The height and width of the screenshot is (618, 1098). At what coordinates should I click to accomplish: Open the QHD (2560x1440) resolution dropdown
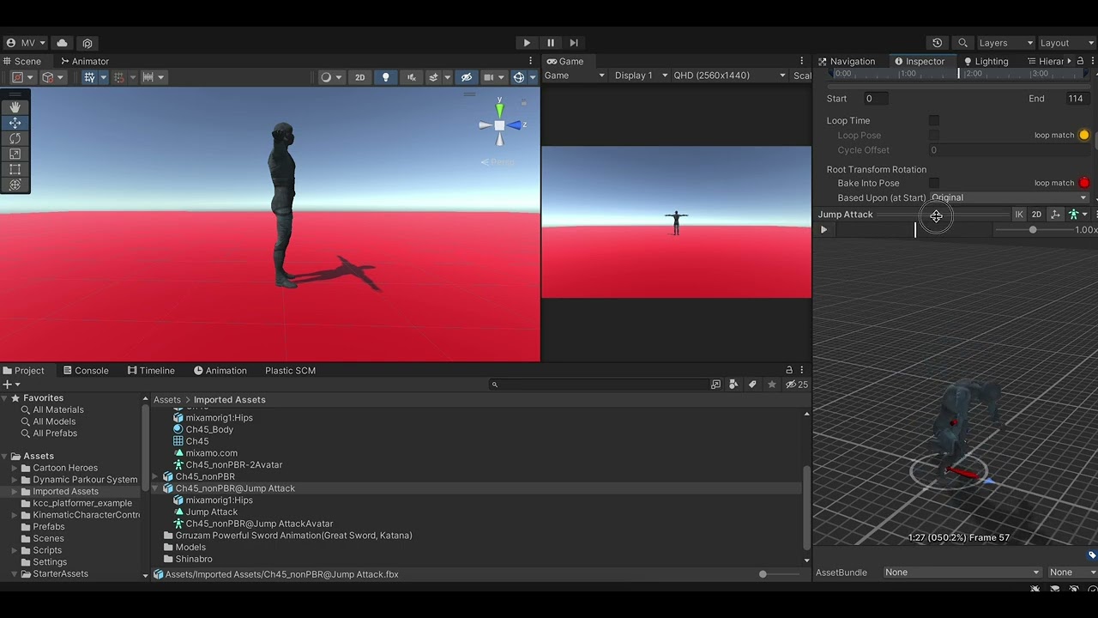tap(730, 76)
